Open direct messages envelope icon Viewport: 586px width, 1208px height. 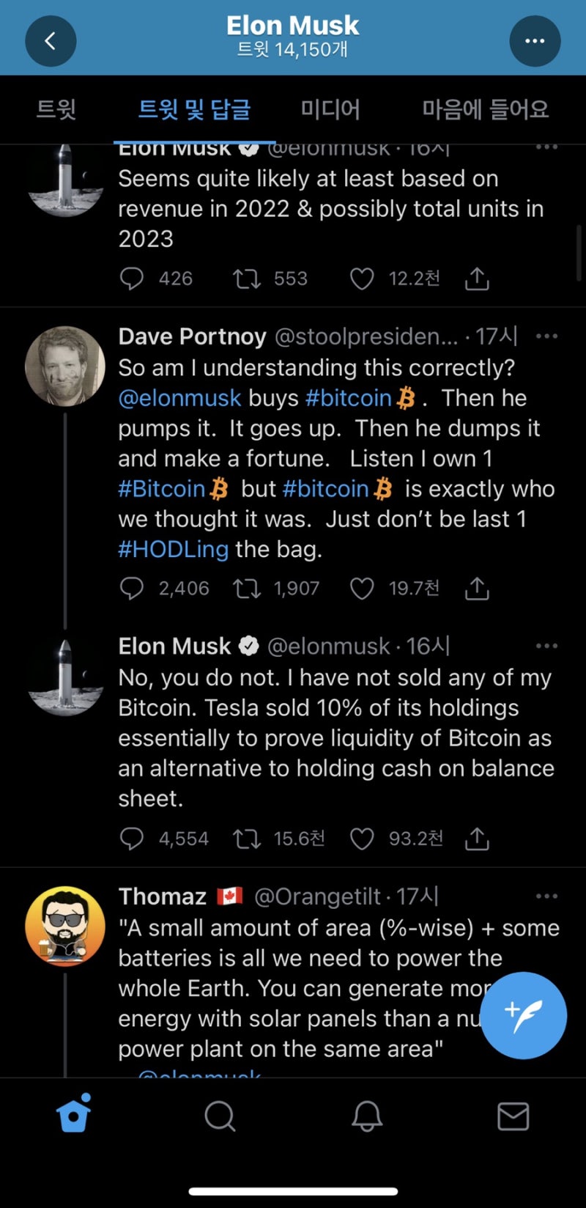pos(513,1116)
